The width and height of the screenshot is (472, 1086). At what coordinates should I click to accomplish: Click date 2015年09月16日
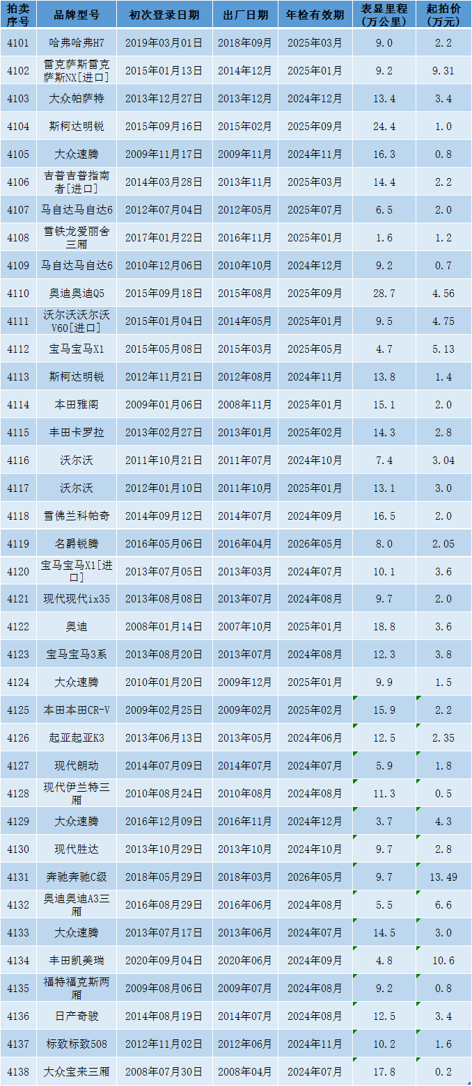164,127
